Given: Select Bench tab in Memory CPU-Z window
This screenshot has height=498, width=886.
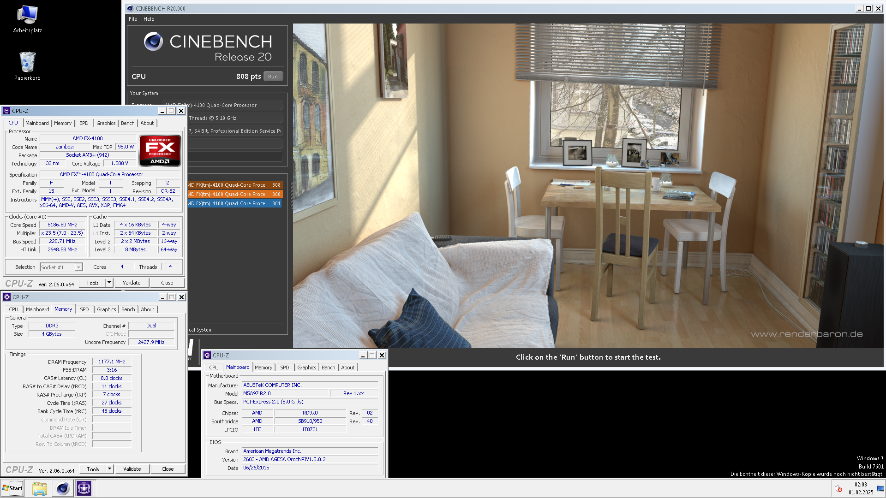Looking at the screenshot, I should coord(128,309).
